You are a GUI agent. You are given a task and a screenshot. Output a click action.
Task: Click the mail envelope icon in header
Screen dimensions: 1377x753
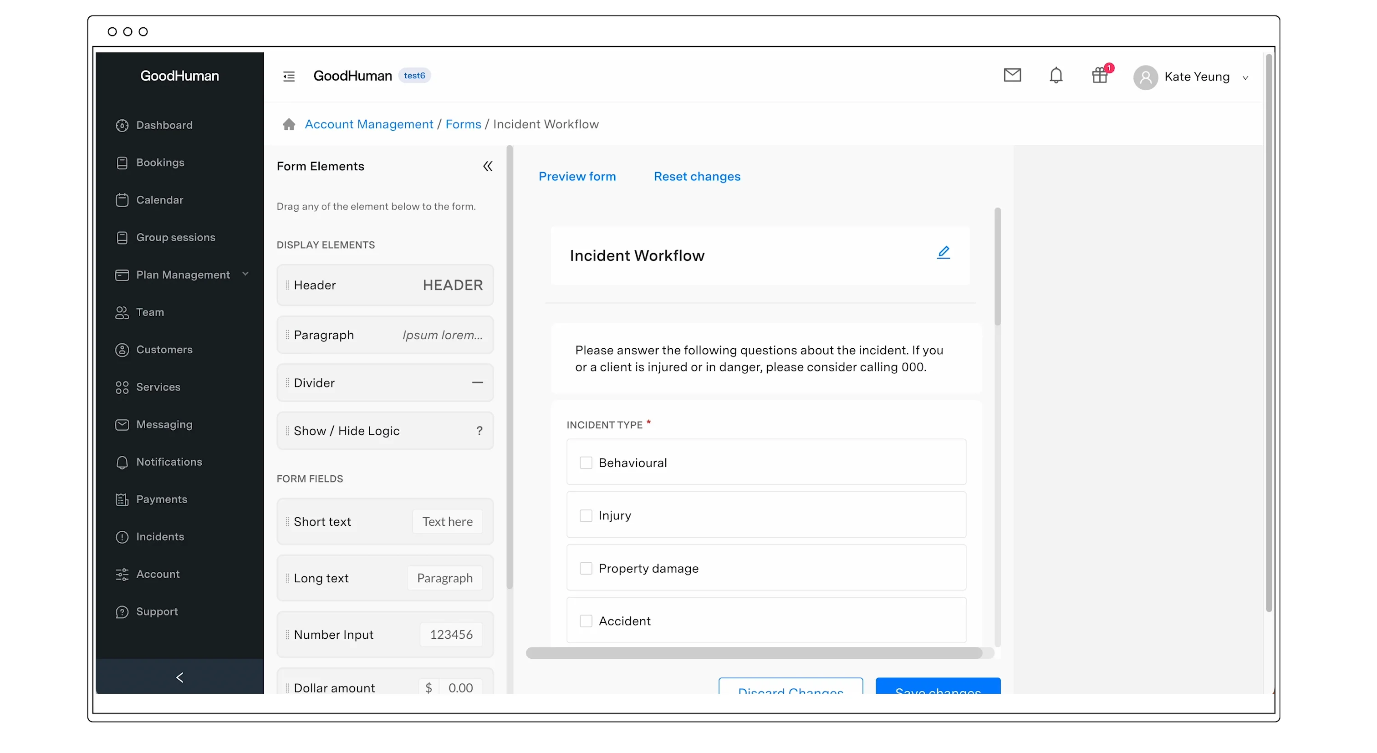pyautogui.click(x=1012, y=76)
